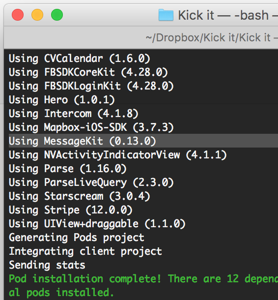The height and width of the screenshot is (300, 278).
Task: Click the 'Using FBSDKLoginKit (4.28.0)' line
Action: 91,86
